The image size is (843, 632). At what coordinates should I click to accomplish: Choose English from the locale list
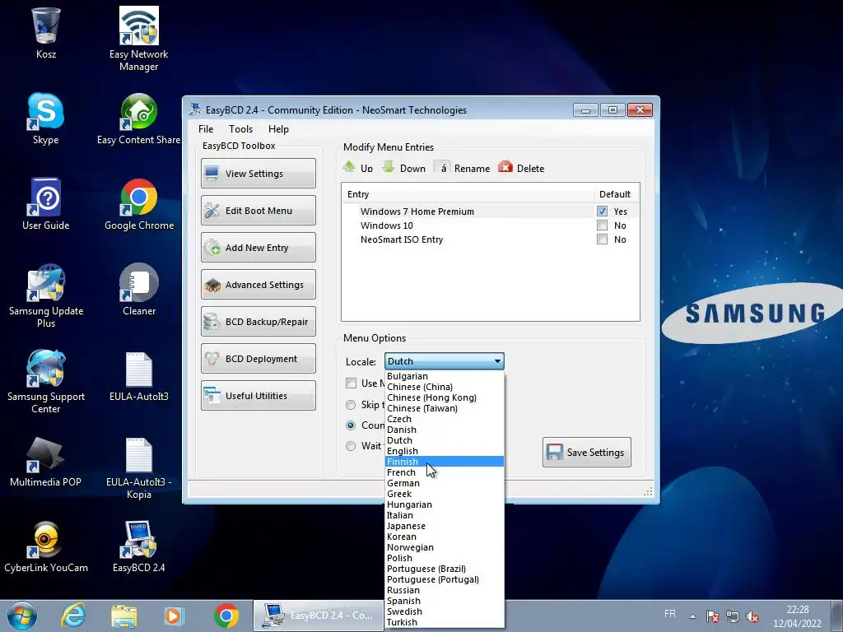point(444,451)
